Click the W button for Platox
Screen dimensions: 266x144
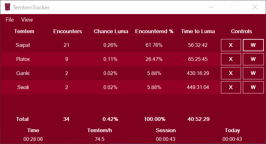coord(253,59)
